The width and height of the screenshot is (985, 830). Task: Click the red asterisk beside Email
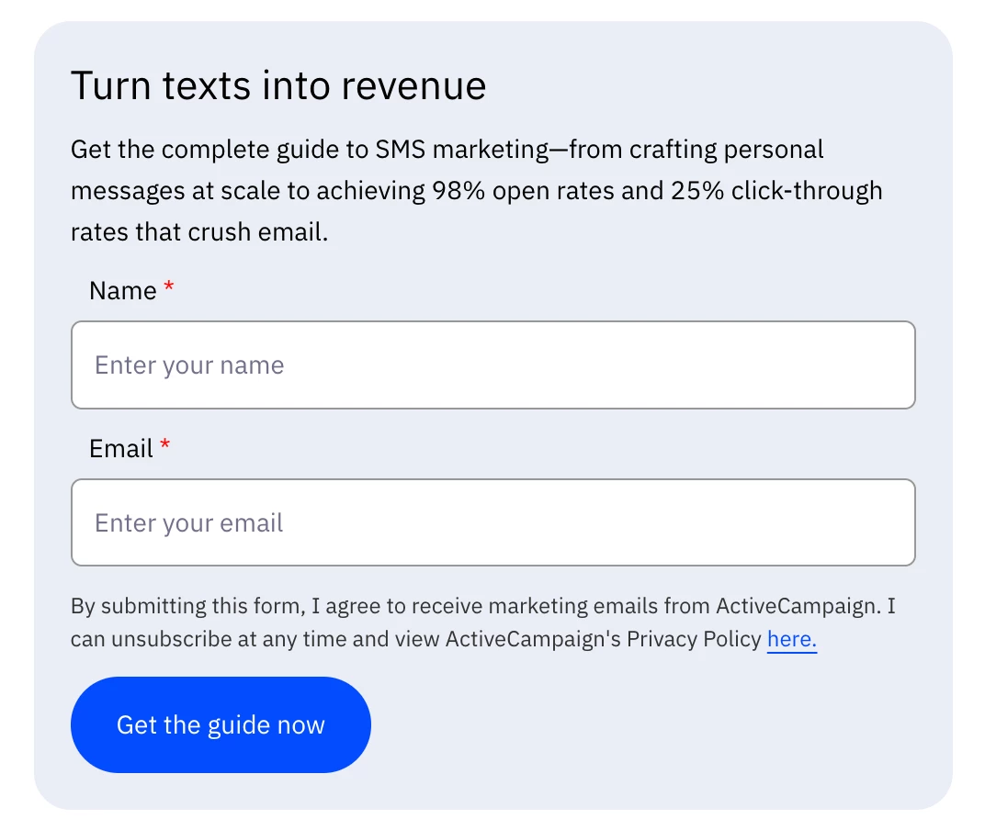[165, 446]
